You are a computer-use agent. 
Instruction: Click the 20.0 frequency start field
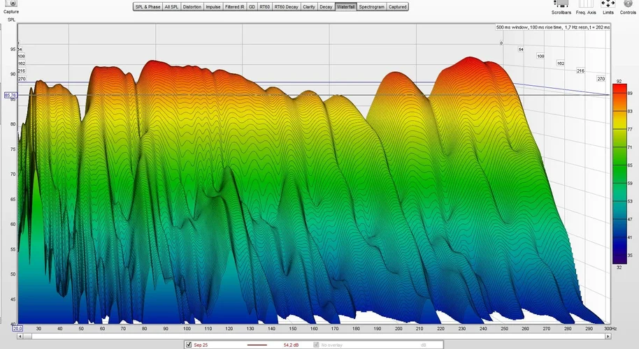tap(17, 328)
